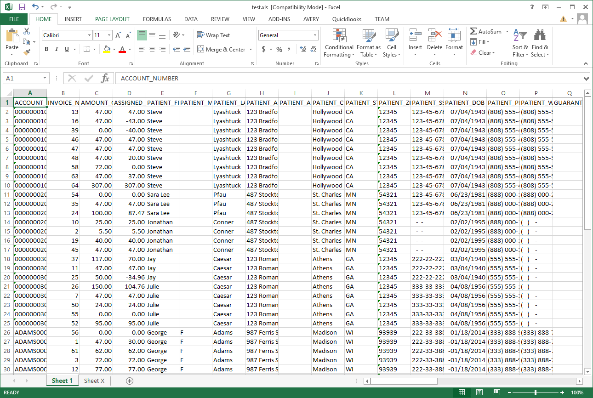This screenshot has width=593, height=398.
Task: Open the font size dropdown
Action: 109,35
